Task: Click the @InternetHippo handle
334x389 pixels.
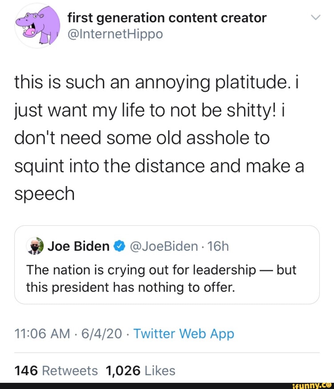Action: pos(115,34)
